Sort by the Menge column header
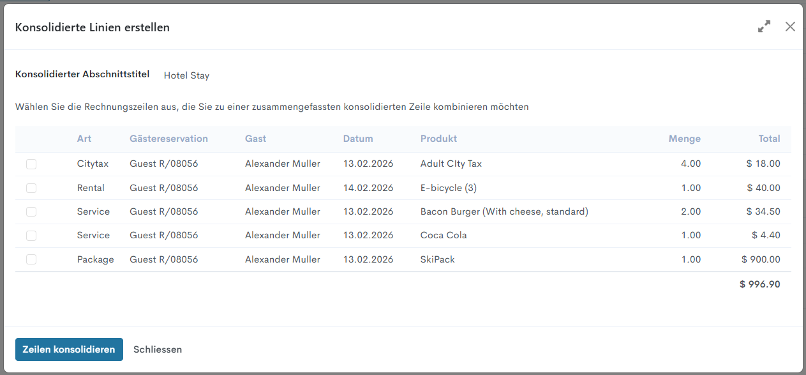This screenshot has width=806, height=375. tap(684, 139)
